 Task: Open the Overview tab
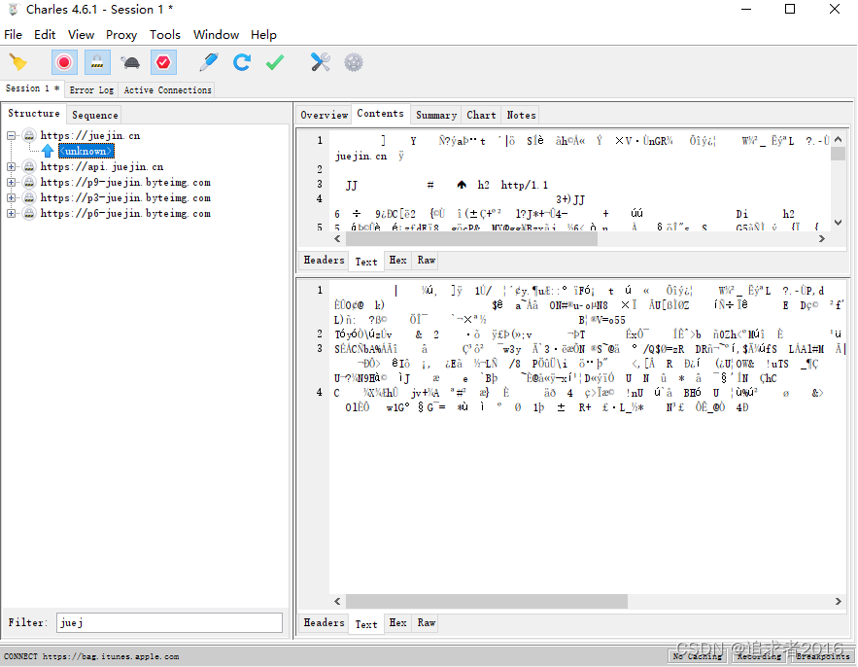[324, 115]
